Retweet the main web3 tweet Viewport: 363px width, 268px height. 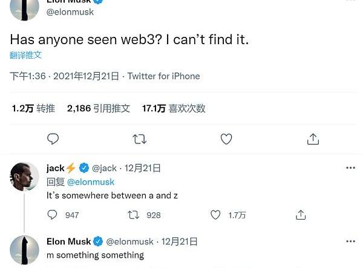140,139
